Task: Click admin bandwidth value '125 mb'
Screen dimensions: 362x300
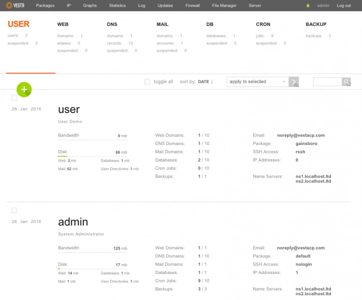Action: point(120,249)
